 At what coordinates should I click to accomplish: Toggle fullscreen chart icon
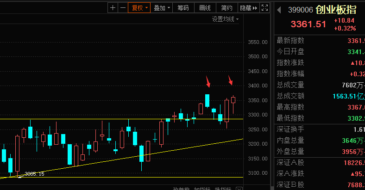click(264, 8)
